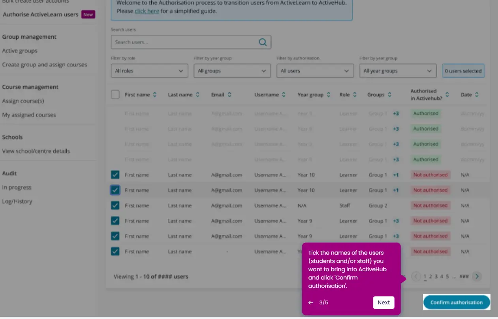Viewport: 498px width, 319px height.
Task: Expand the All users authorisation dropdown
Action: click(x=315, y=71)
